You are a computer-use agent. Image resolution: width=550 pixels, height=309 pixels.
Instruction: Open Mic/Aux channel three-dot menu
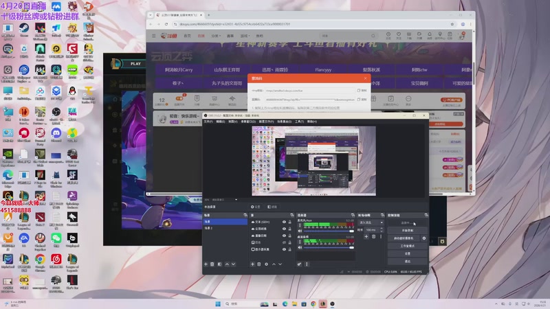click(x=300, y=225)
